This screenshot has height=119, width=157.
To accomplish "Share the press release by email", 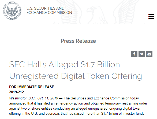I will (149, 54).
